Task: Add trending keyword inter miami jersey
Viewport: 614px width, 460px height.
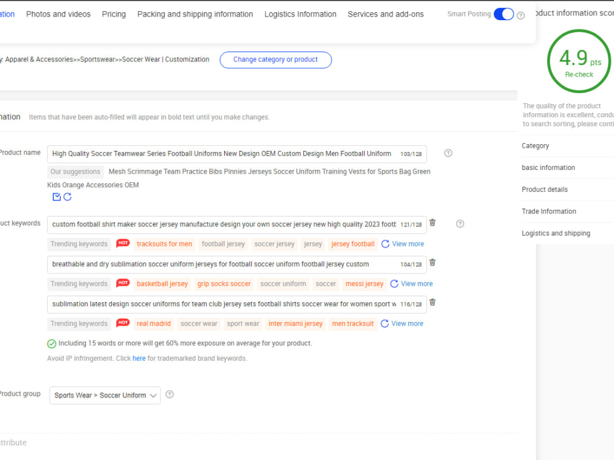Action: pyautogui.click(x=296, y=324)
